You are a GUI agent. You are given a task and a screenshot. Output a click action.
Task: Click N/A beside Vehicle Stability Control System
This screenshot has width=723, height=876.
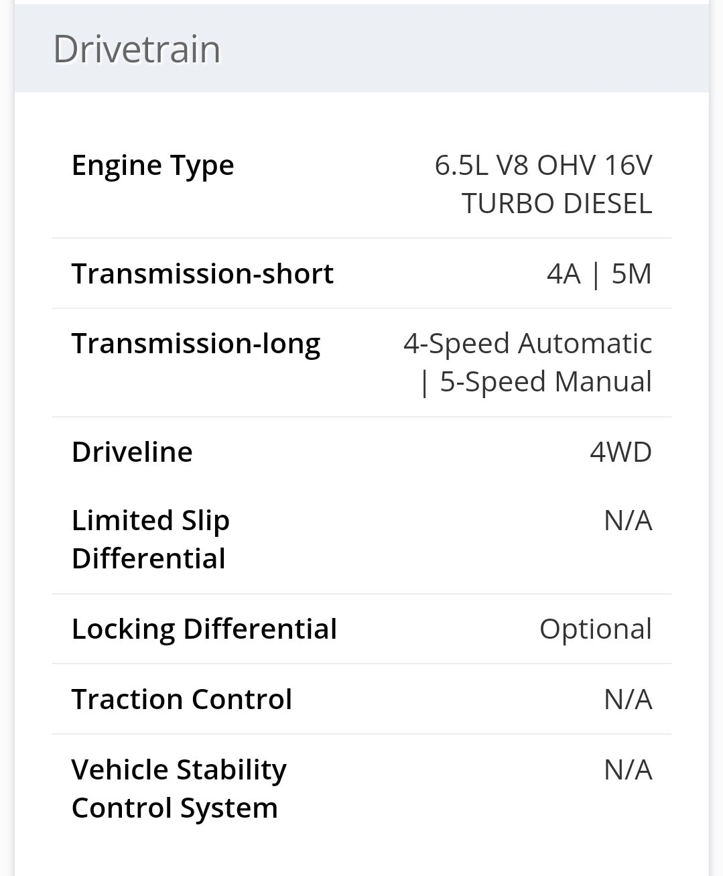[628, 769]
